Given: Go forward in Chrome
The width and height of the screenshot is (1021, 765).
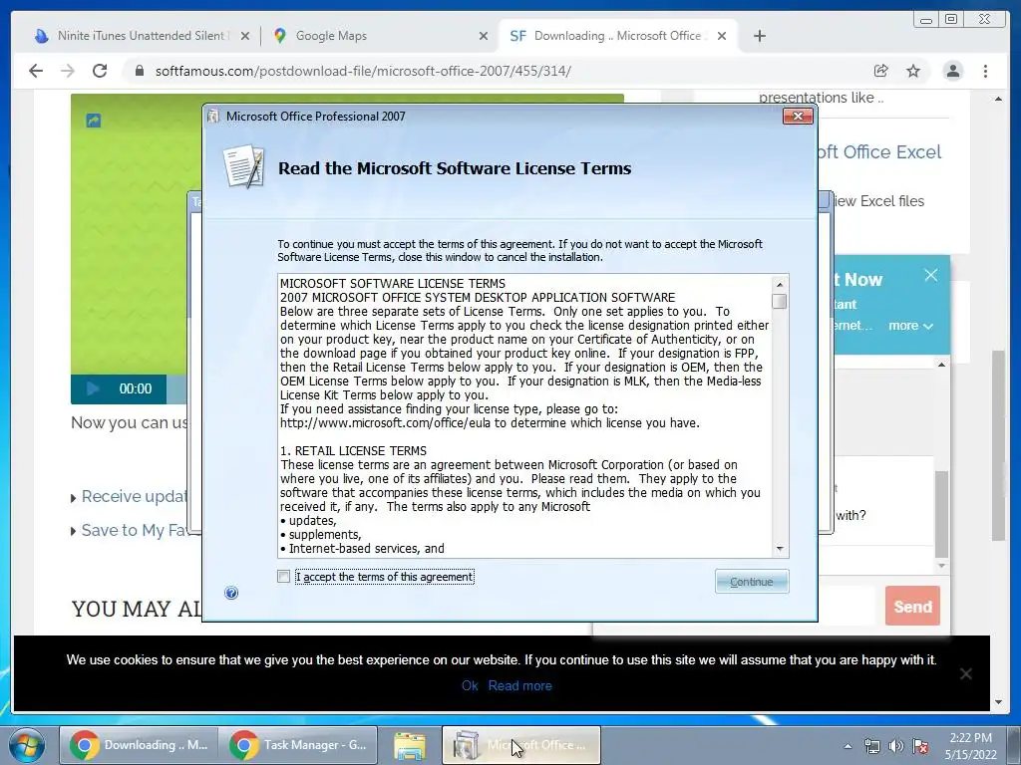Looking at the screenshot, I should tap(68, 71).
